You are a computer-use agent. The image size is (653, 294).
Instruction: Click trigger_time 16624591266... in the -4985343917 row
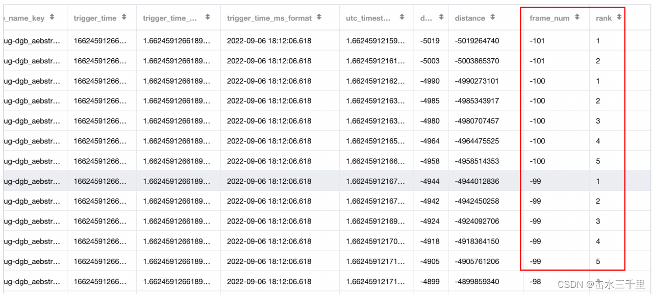100,101
